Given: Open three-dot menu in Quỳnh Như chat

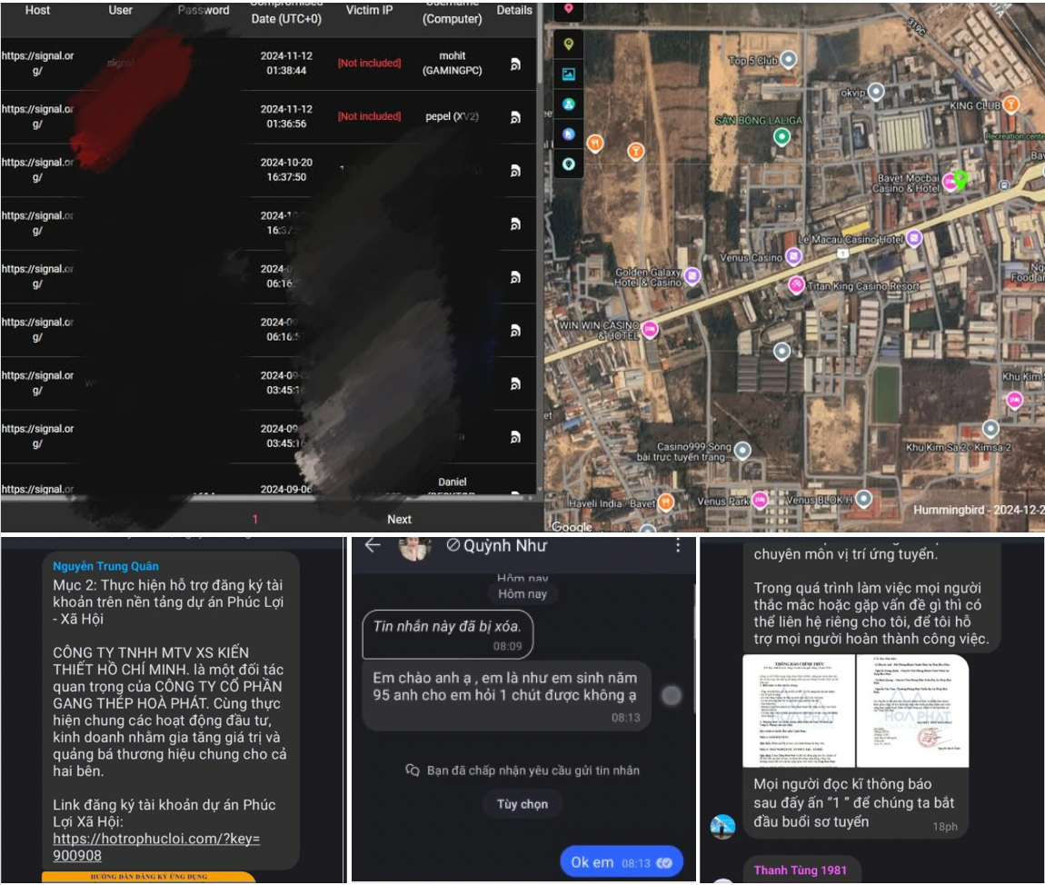Looking at the screenshot, I should click(678, 545).
